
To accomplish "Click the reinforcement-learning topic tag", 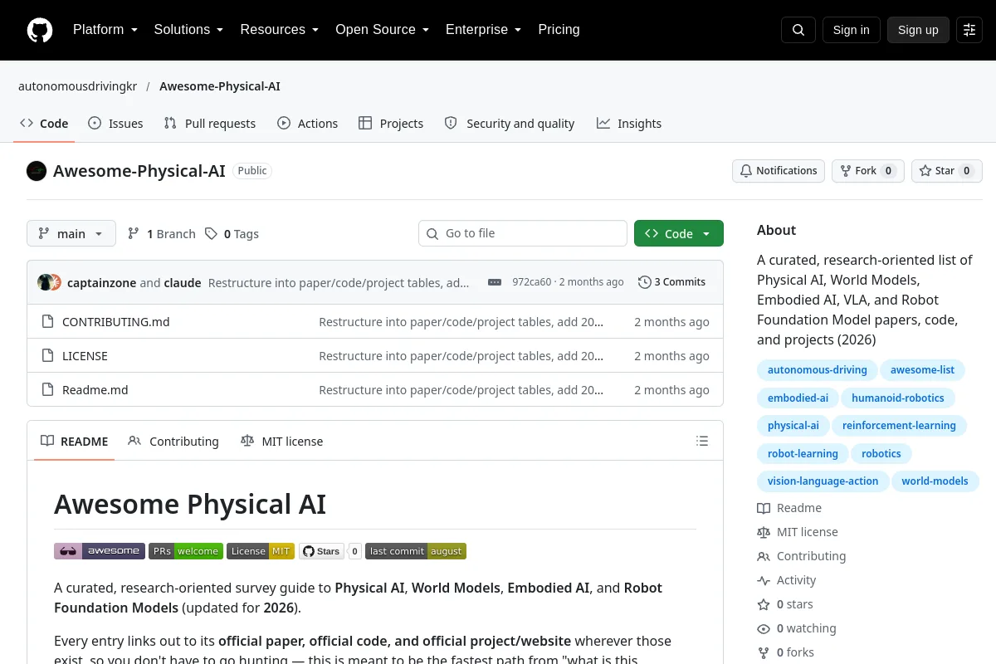I will click(x=899, y=426).
